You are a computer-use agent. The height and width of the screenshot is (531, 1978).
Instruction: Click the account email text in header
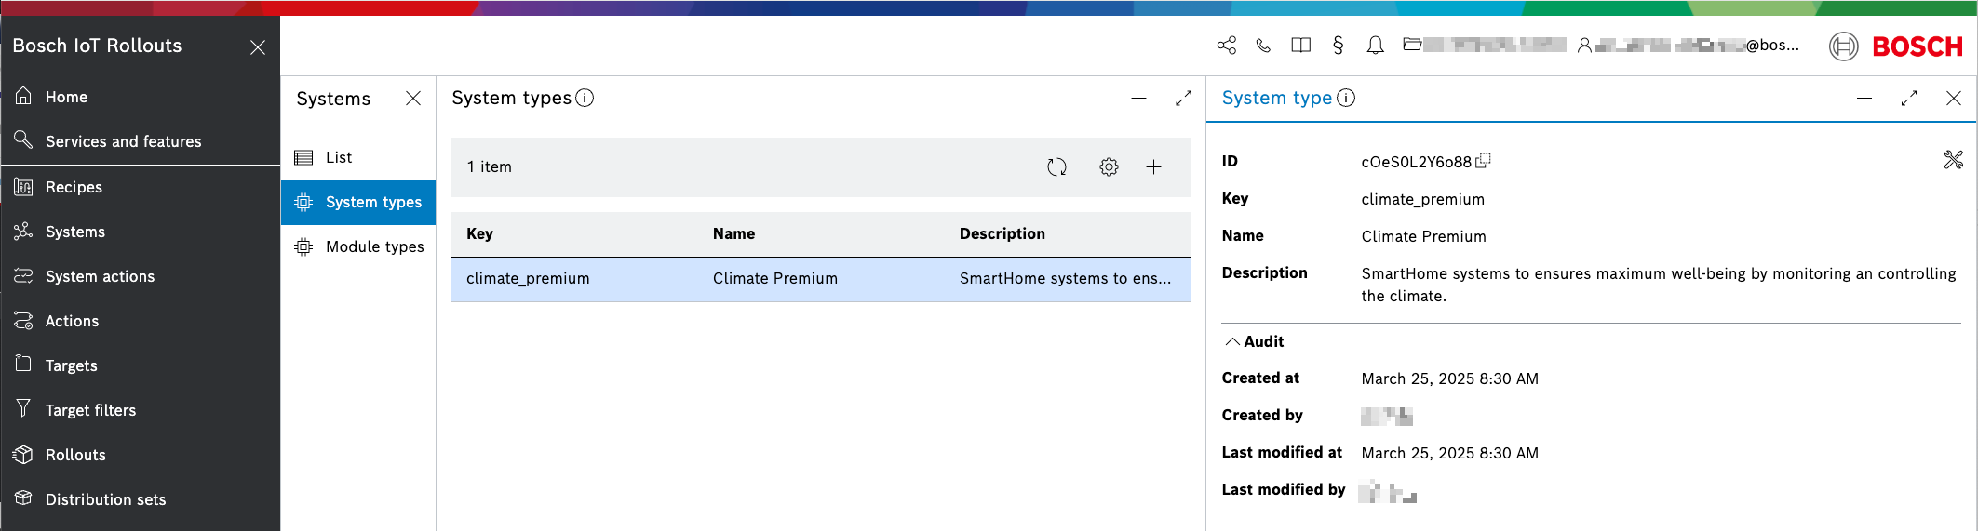1696,46
